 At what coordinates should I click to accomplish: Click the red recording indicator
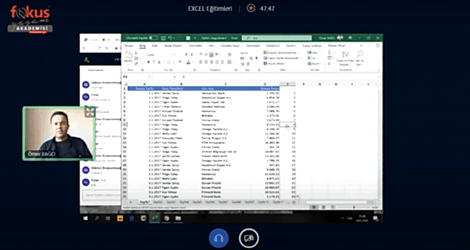[x=251, y=9]
